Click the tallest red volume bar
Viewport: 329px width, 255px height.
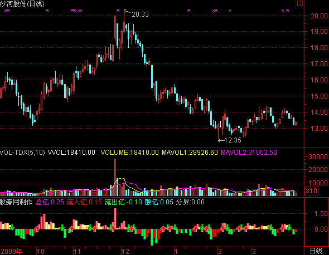click(115, 177)
